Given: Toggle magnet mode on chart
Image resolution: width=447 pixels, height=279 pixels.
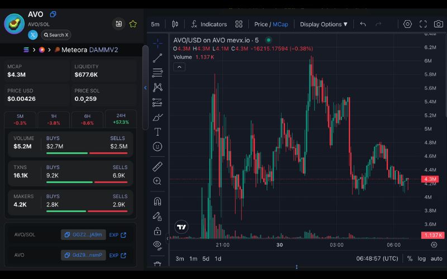Looking at the screenshot, I should (158, 201).
